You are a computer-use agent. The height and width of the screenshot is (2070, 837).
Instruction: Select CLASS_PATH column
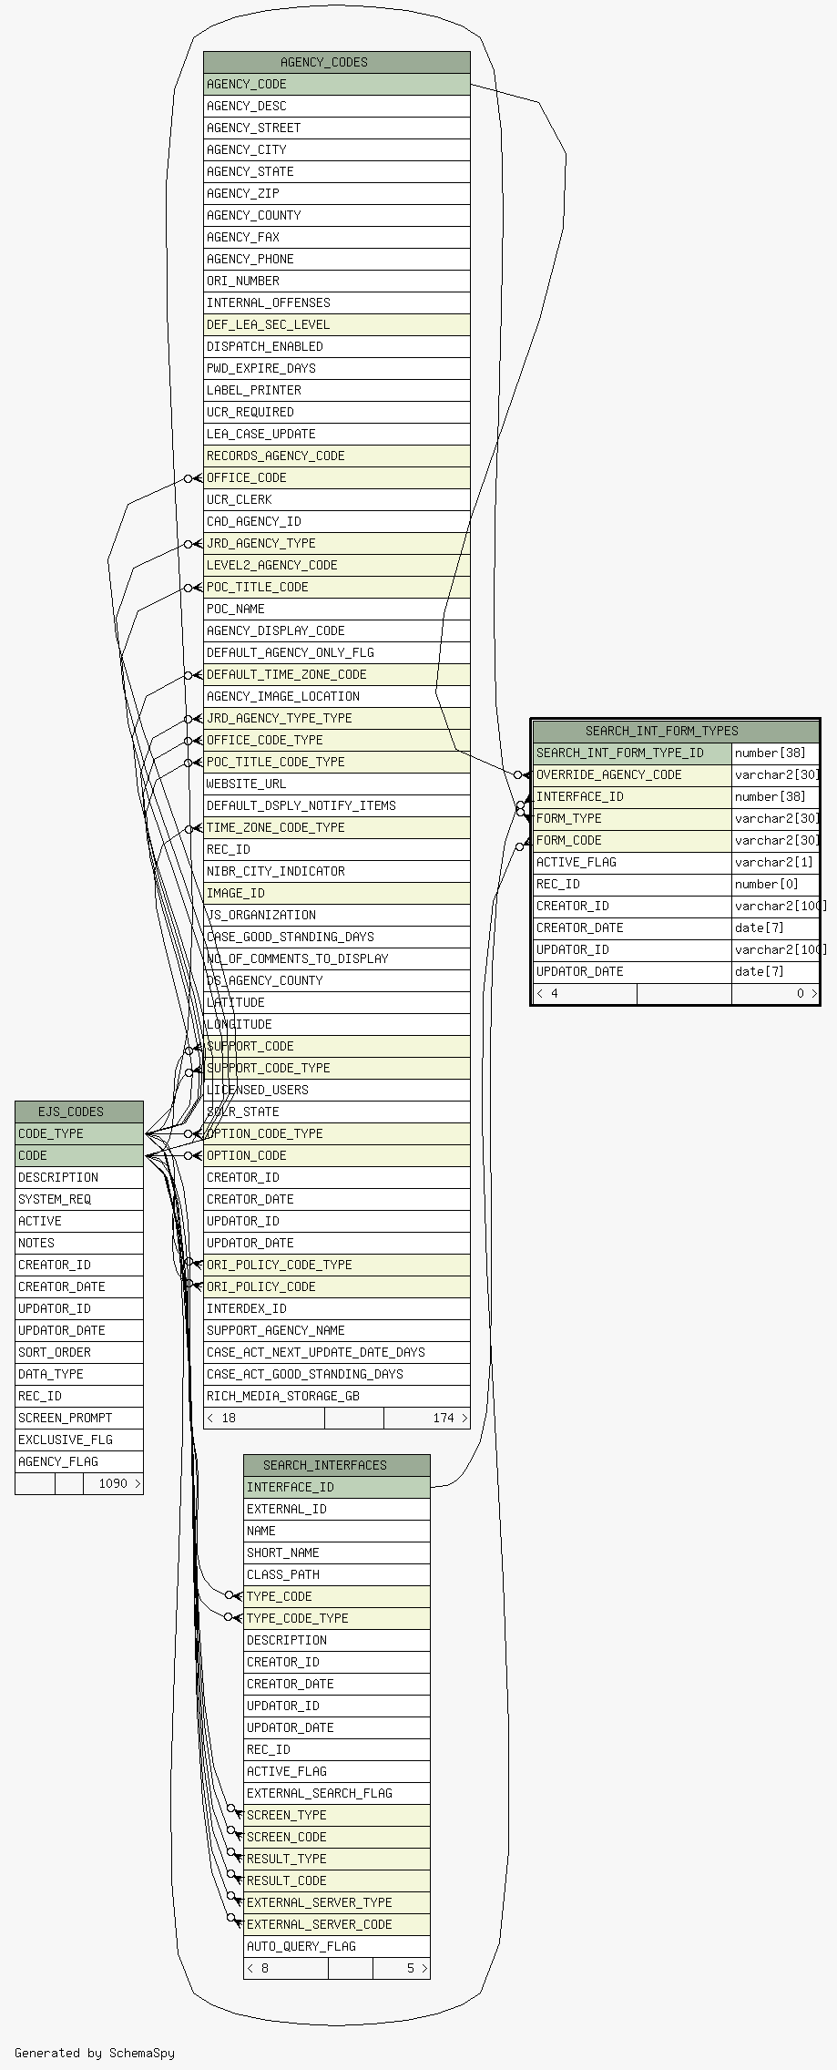click(337, 1574)
